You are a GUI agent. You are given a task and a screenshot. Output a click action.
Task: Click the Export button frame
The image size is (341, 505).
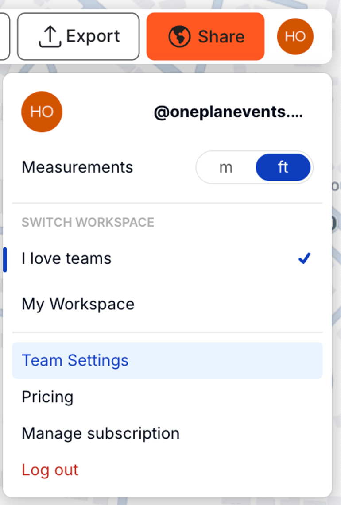coord(78,36)
